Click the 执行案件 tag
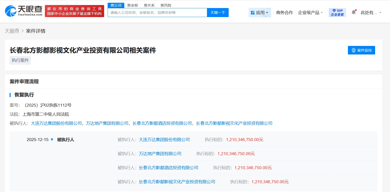The width and height of the screenshot is (390, 192). click(x=20, y=60)
